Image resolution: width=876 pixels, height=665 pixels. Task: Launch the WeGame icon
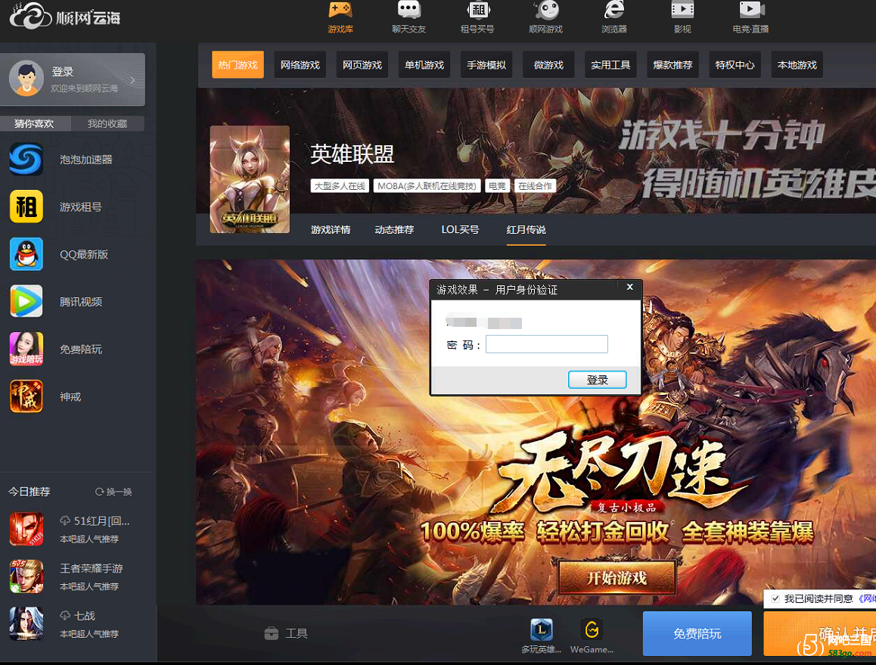[592, 629]
